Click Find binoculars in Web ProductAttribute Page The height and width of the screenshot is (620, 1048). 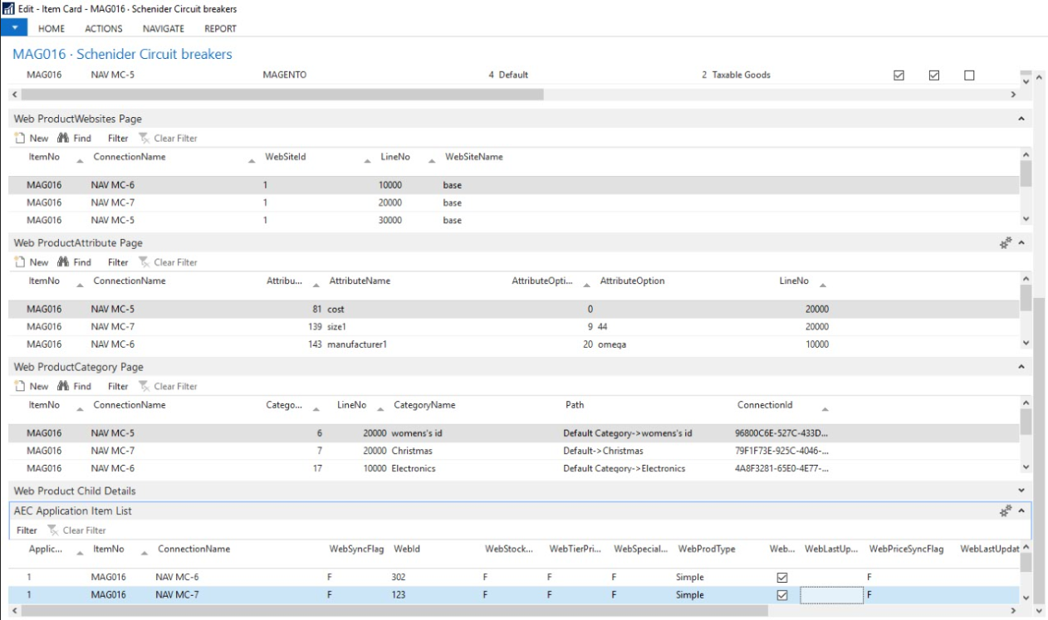[63, 262]
